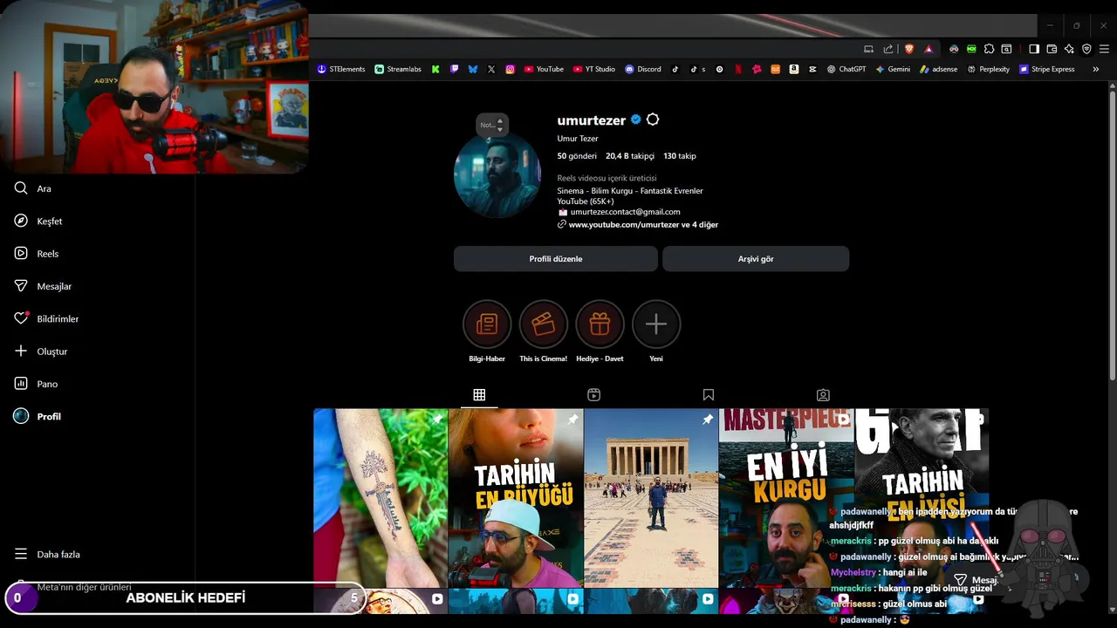Open Bilgi-Haber story highlight
1117x628 pixels.
pyautogui.click(x=487, y=331)
